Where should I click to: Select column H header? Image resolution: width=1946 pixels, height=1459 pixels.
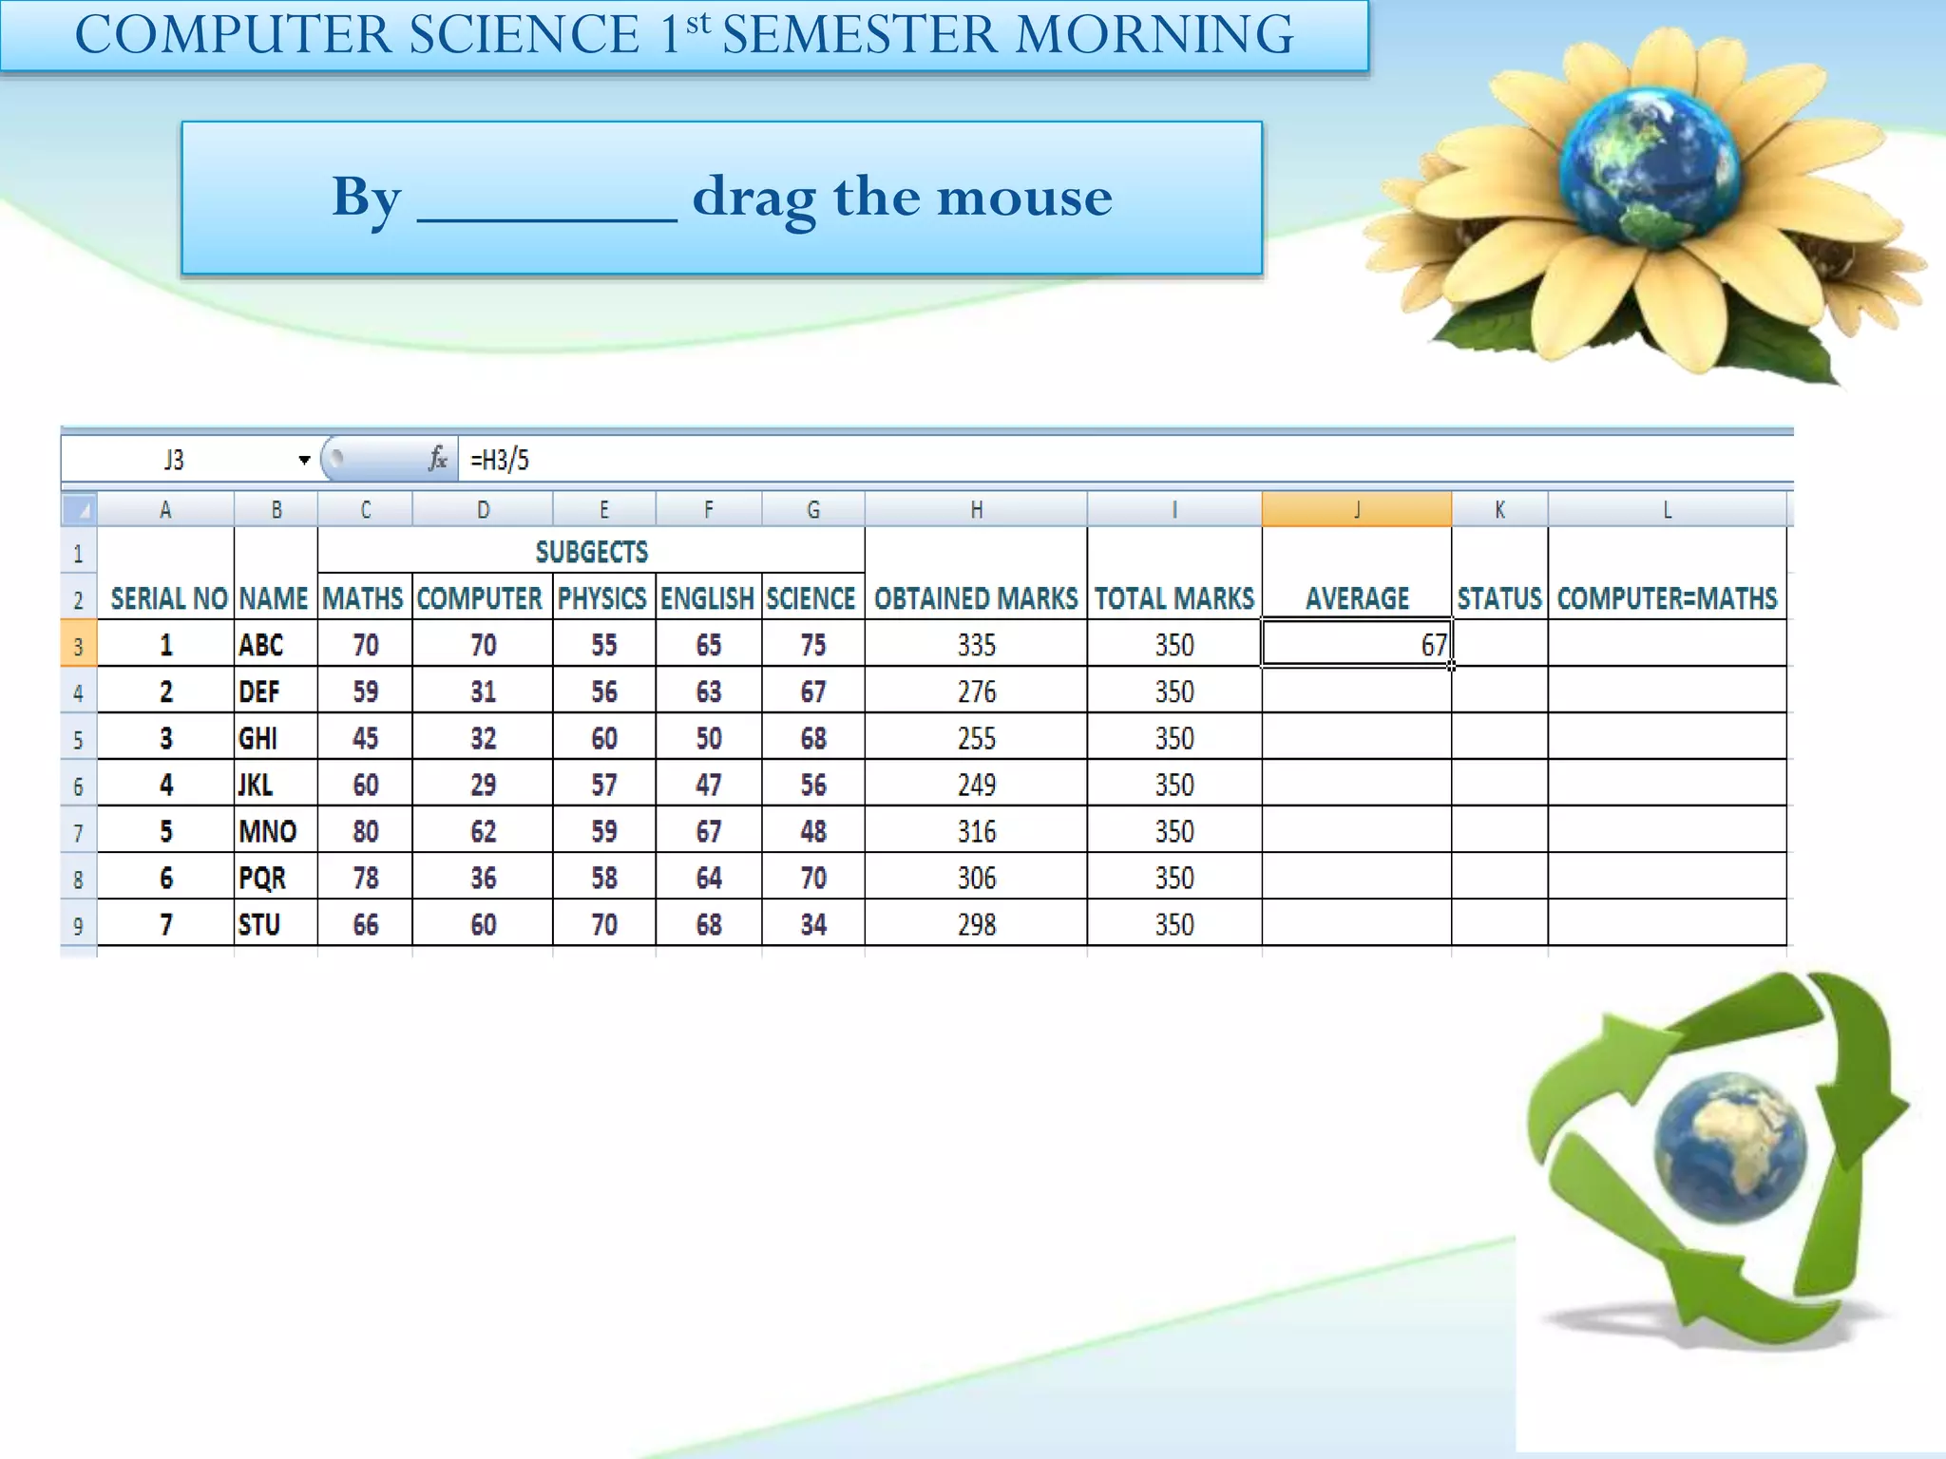click(x=976, y=509)
